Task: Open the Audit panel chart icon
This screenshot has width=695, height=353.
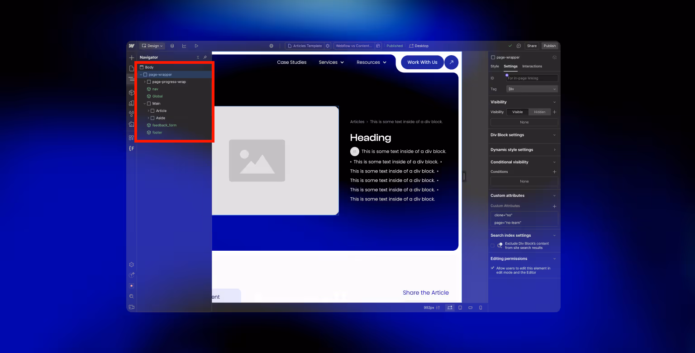Action: 184,46
